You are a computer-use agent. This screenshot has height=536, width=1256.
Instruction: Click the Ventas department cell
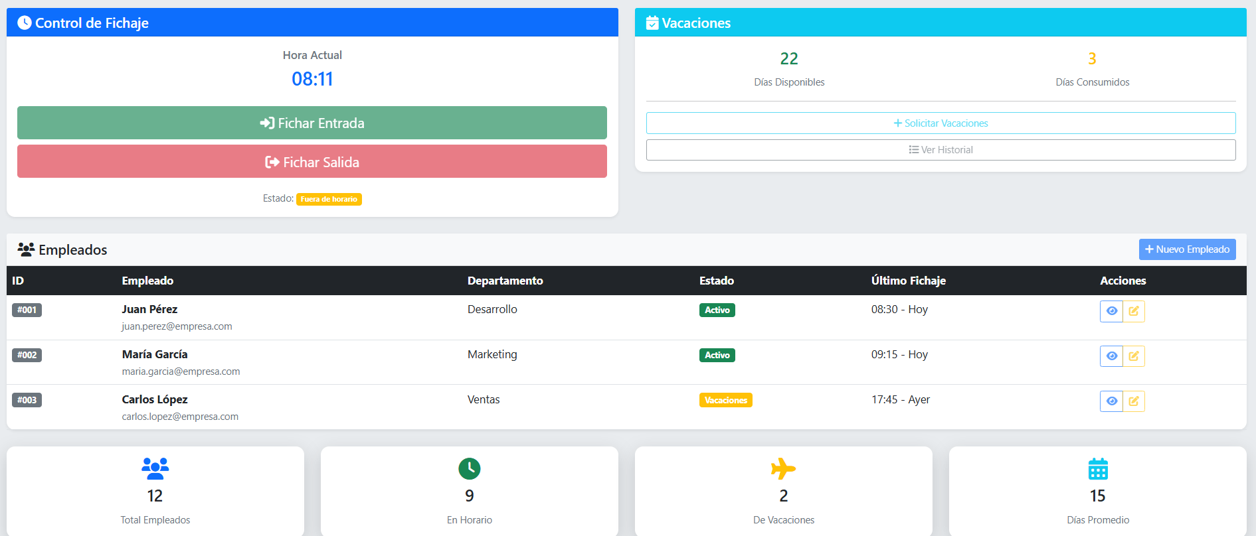(x=484, y=399)
